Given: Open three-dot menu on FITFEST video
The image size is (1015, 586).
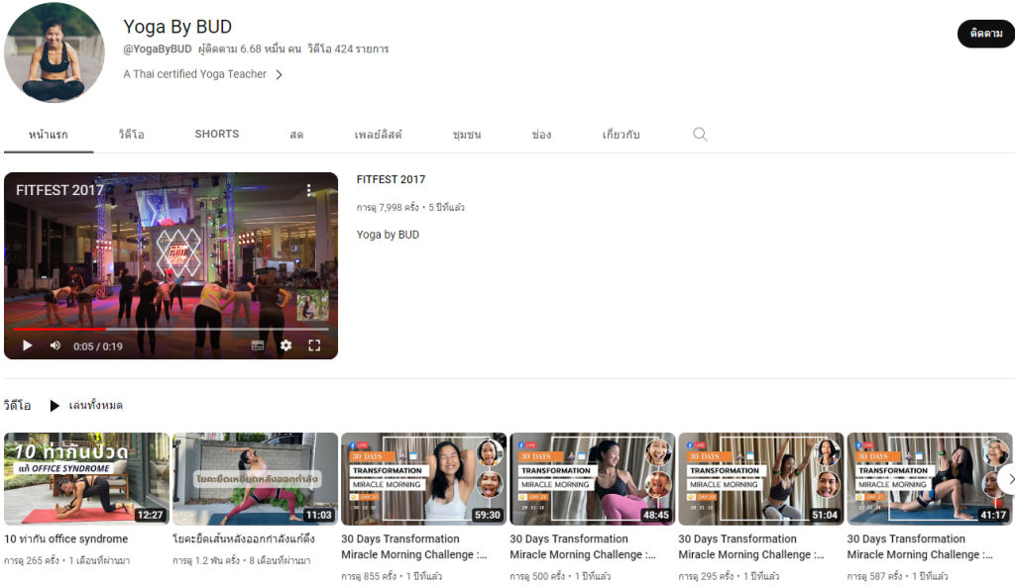Looking at the screenshot, I should pos(309,190).
